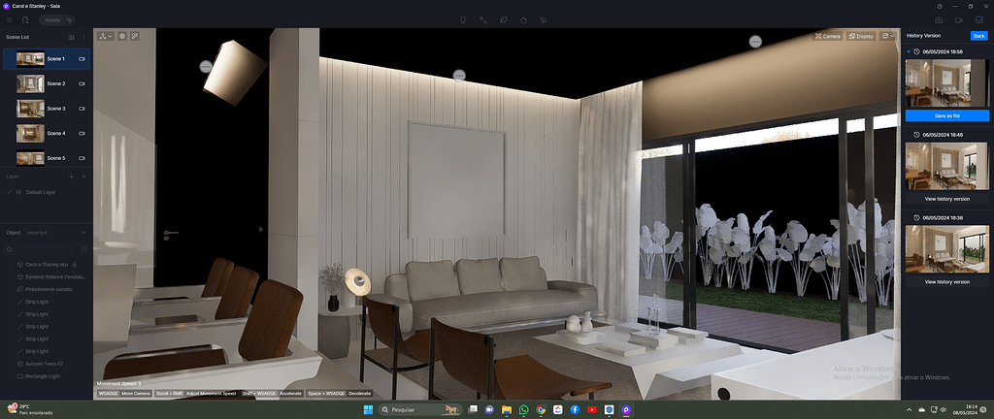Expand the viewport navigation mode dropdown
This screenshot has height=419, width=994.
(105, 36)
